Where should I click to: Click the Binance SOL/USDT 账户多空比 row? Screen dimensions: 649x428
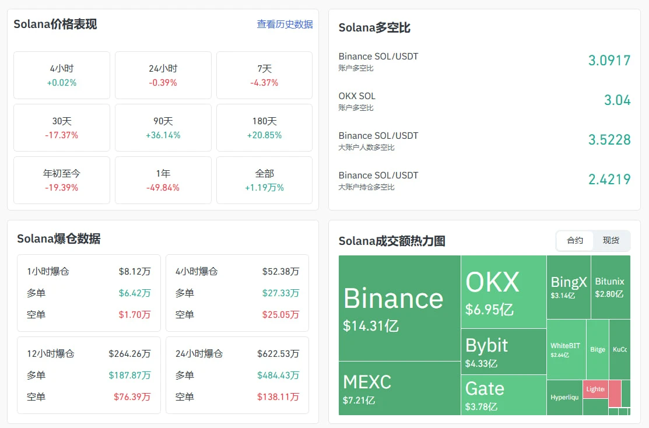(484, 61)
